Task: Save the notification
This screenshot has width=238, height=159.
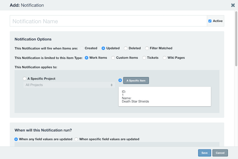Action: (x=204, y=153)
